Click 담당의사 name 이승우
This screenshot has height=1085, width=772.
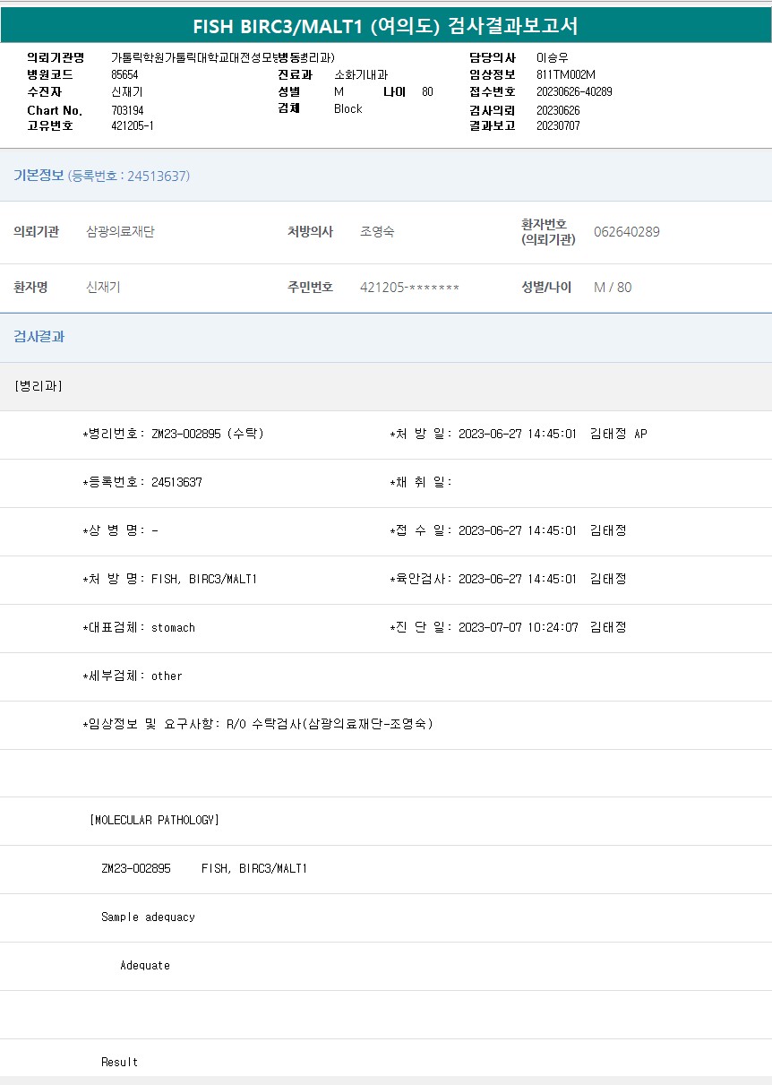(552, 57)
